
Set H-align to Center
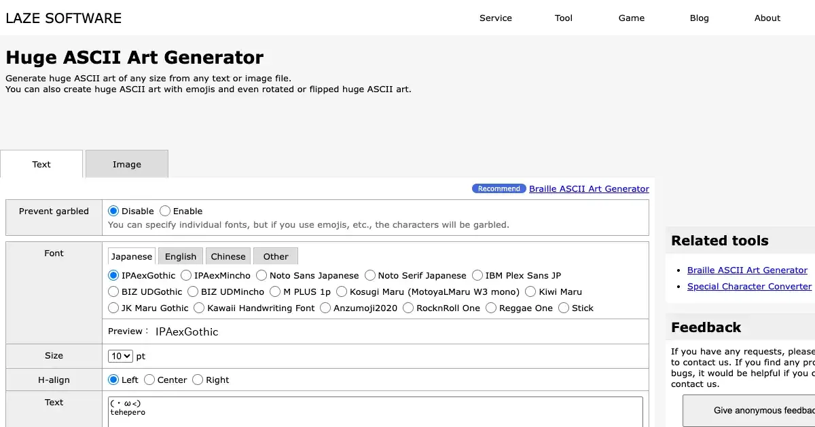tap(149, 380)
